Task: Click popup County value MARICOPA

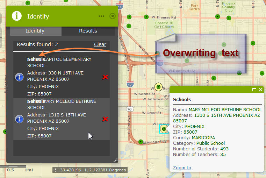Action: click(203, 138)
